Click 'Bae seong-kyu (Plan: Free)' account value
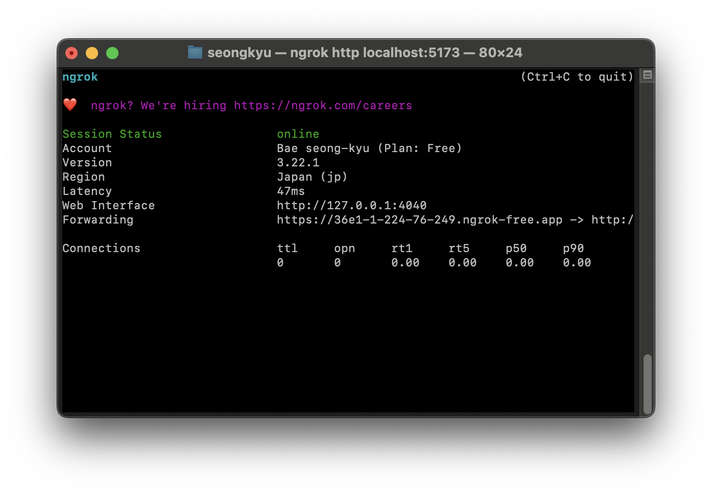The height and width of the screenshot is (493, 712). pos(369,149)
